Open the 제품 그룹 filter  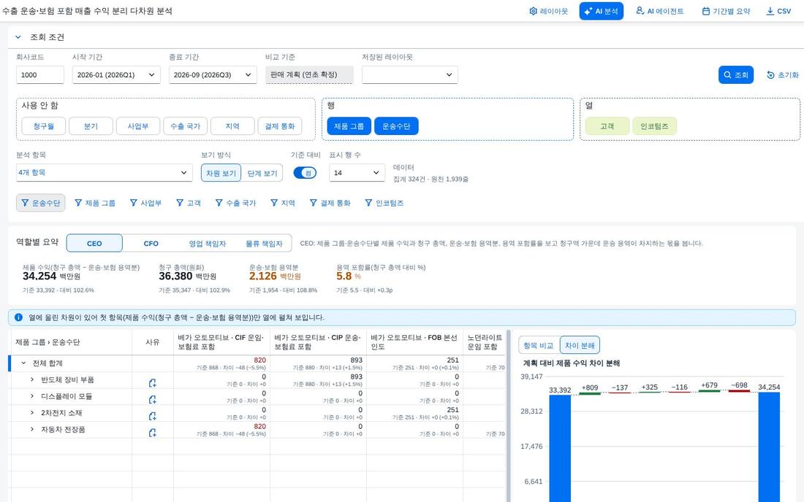[95, 203]
